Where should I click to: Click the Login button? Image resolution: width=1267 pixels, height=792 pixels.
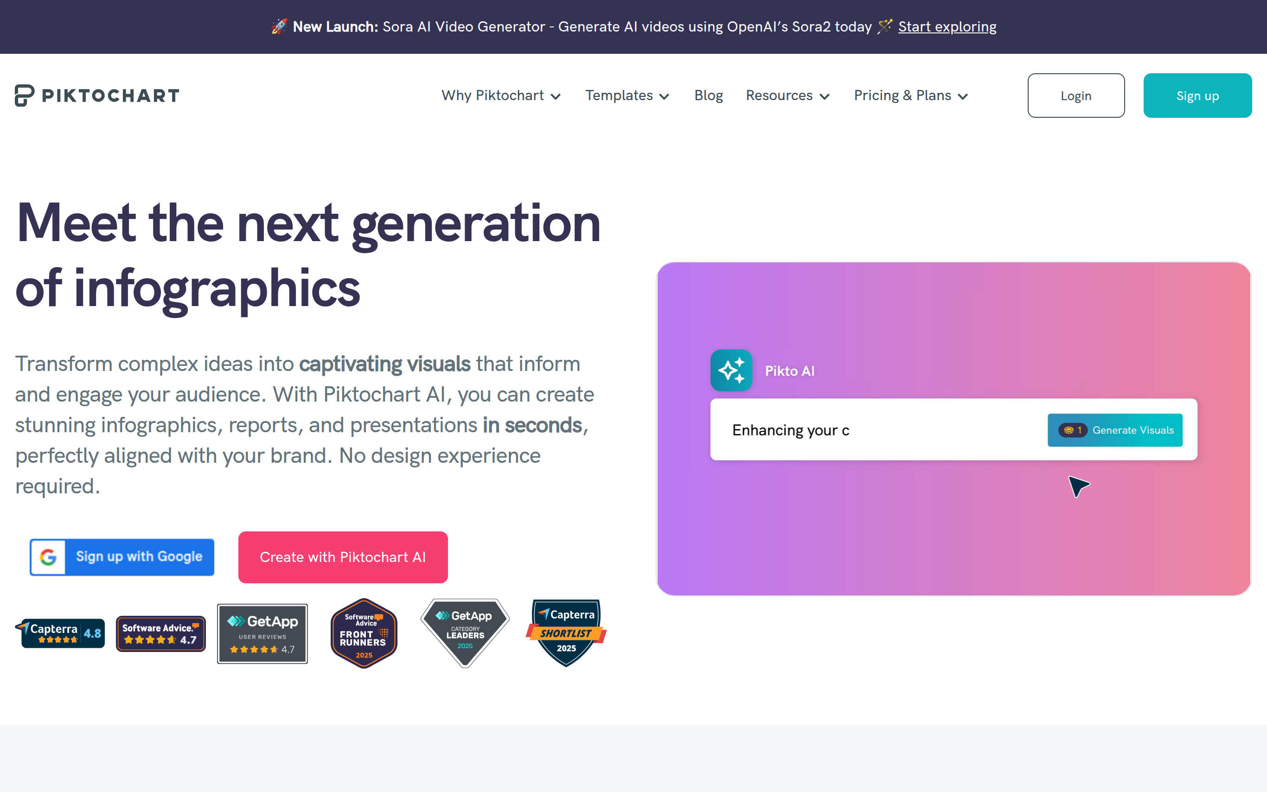pyautogui.click(x=1075, y=96)
